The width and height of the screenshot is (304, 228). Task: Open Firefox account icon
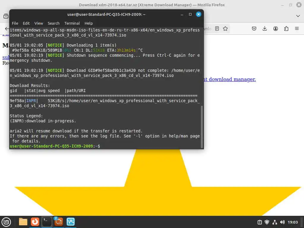point(275,29)
